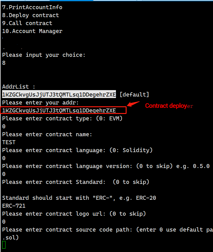213x252 pixels.
Task: Click the green terminal cursor block
Action: point(4,245)
